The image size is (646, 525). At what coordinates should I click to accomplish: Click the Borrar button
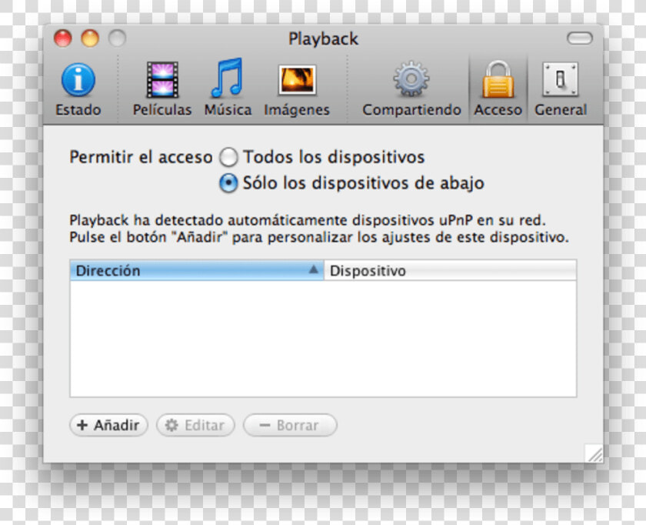(x=290, y=425)
